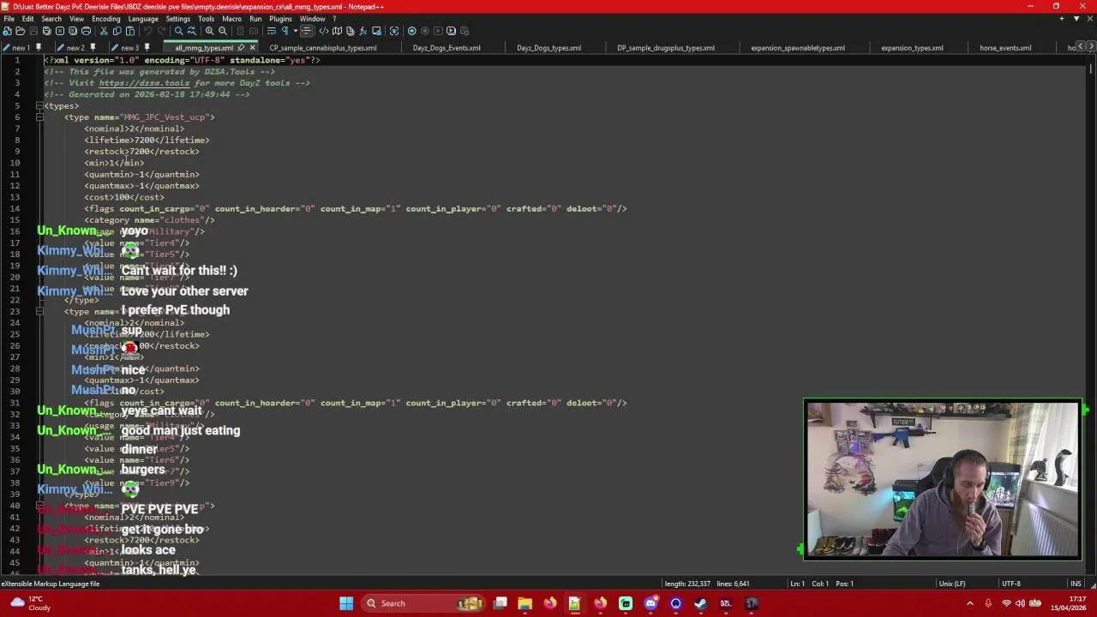The width and height of the screenshot is (1097, 617).
Task: Start macro recording with the record icon
Action: tap(411, 31)
